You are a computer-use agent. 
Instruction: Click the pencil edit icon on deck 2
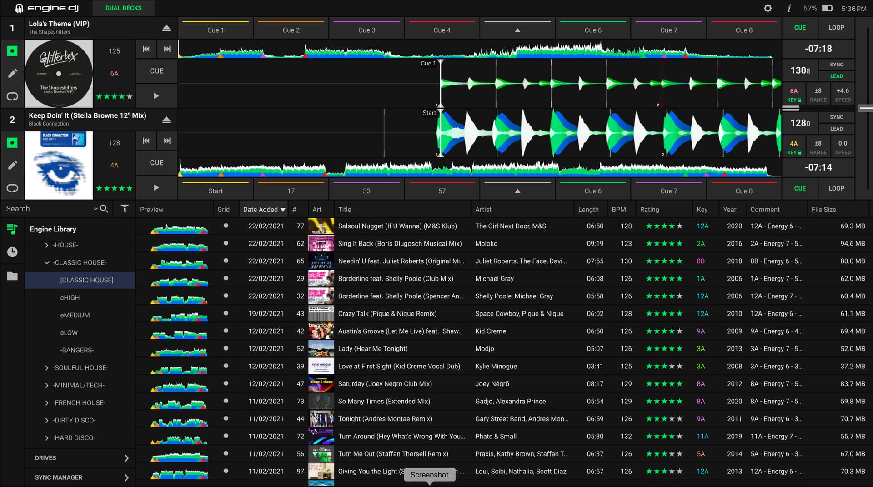point(12,165)
